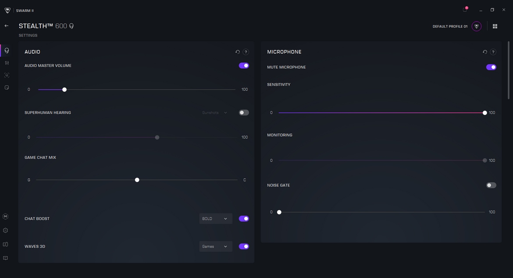The image size is (513, 278).
Task: Click the circular Turtle Beach profile button
Action: (477, 26)
